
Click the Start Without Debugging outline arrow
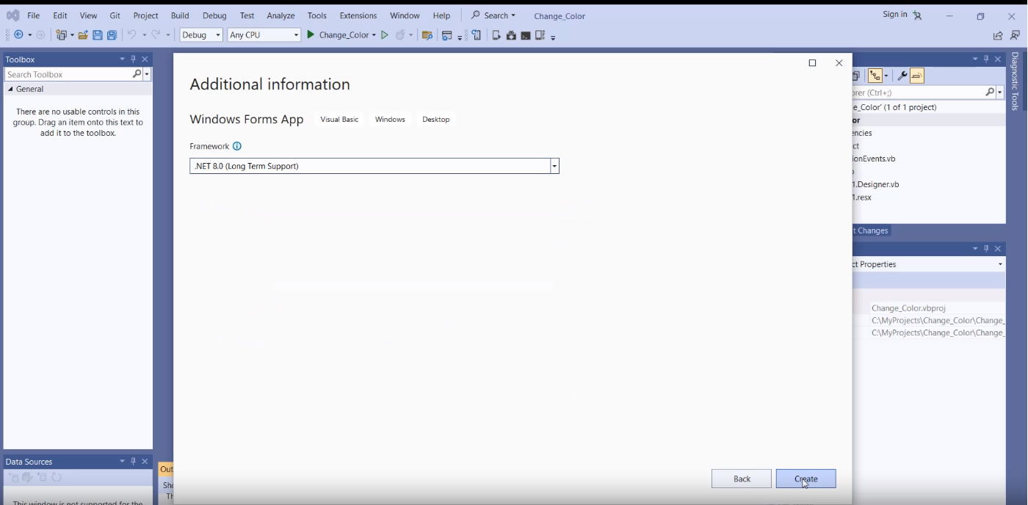(384, 35)
